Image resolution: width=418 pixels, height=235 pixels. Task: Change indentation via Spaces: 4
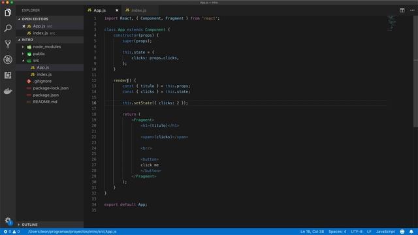click(338, 232)
